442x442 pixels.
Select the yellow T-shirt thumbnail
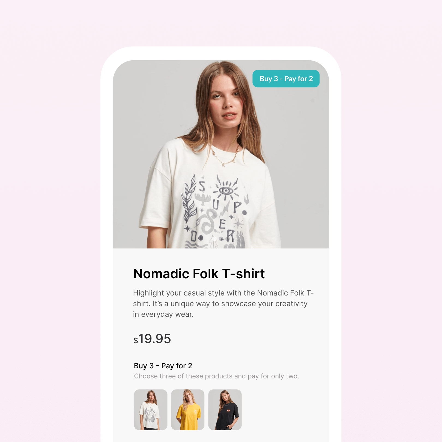coord(188,410)
